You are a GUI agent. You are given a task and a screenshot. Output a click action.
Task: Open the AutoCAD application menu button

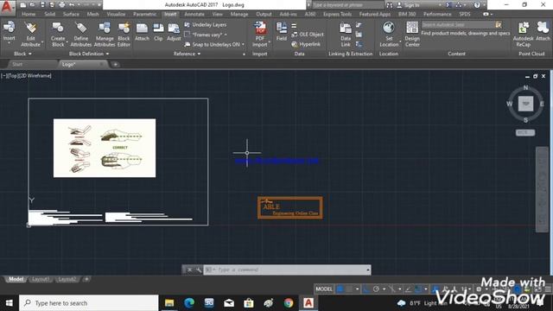(x=7, y=7)
